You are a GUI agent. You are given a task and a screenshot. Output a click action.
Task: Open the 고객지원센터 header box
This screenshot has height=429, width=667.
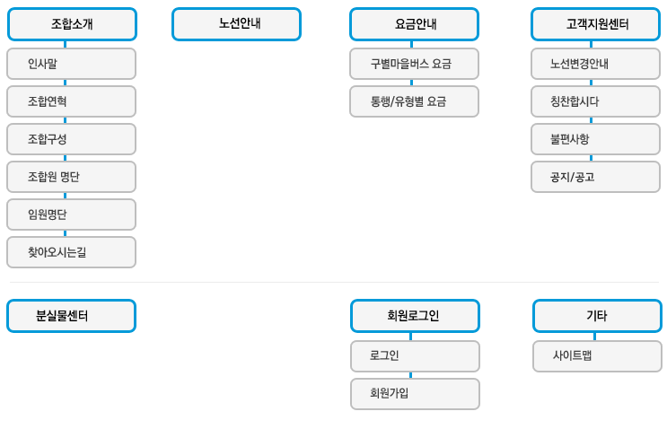click(x=595, y=24)
